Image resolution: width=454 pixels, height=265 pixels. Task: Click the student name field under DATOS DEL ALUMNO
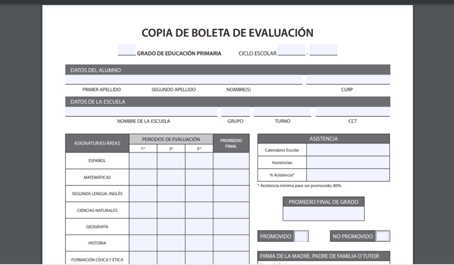click(x=182, y=79)
